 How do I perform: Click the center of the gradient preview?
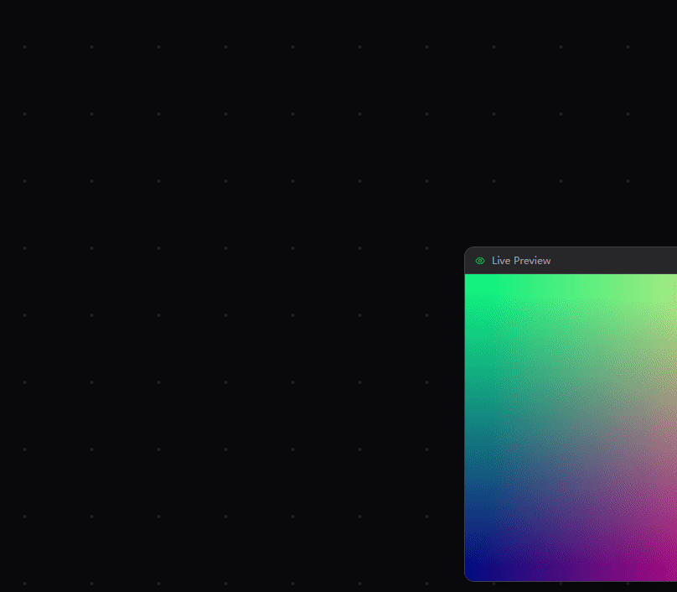(570, 428)
